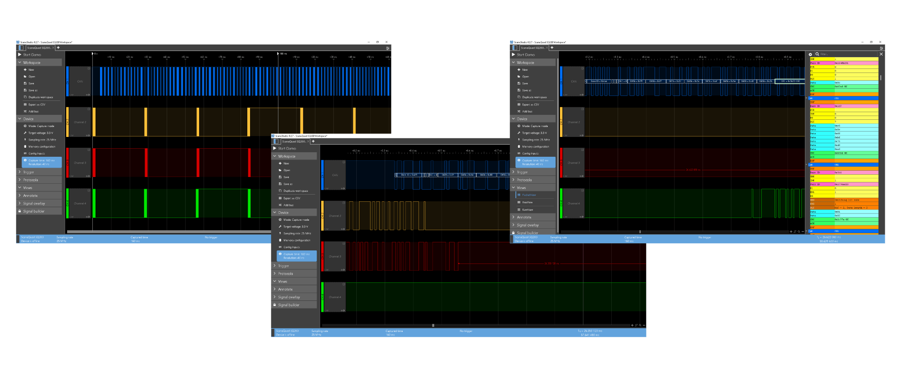Click Duplicate workspace in middle window

295,191
